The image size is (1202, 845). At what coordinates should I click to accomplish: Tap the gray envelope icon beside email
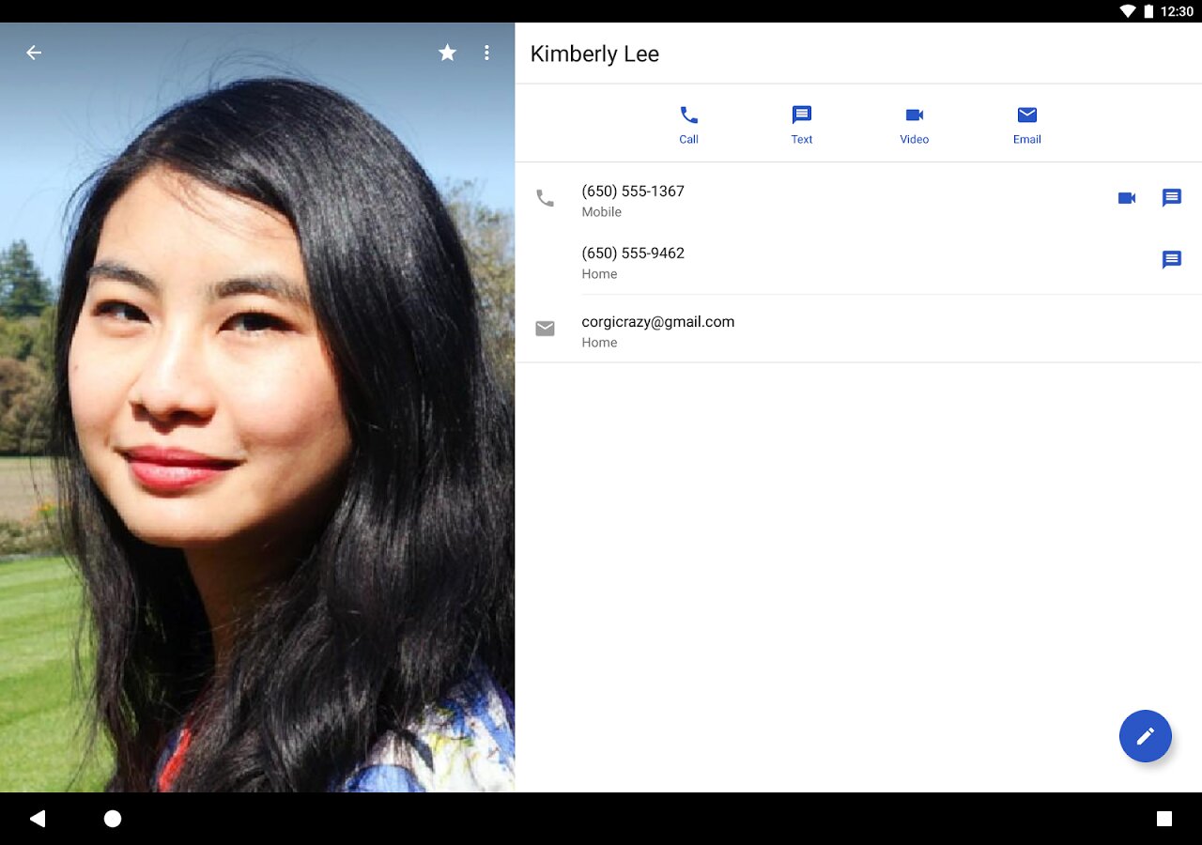coord(545,329)
